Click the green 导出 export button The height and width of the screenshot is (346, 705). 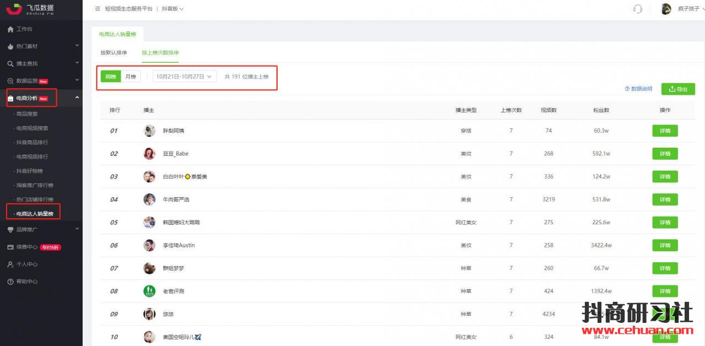[678, 89]
